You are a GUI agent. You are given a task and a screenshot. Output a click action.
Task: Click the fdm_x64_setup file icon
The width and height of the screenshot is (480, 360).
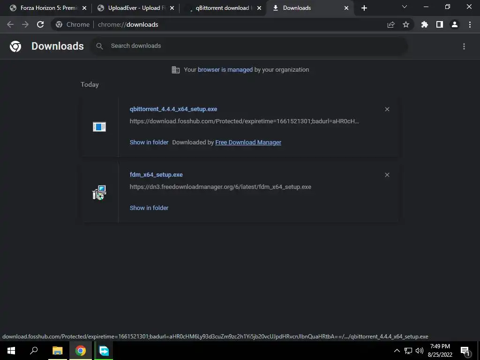click(99, 193)
